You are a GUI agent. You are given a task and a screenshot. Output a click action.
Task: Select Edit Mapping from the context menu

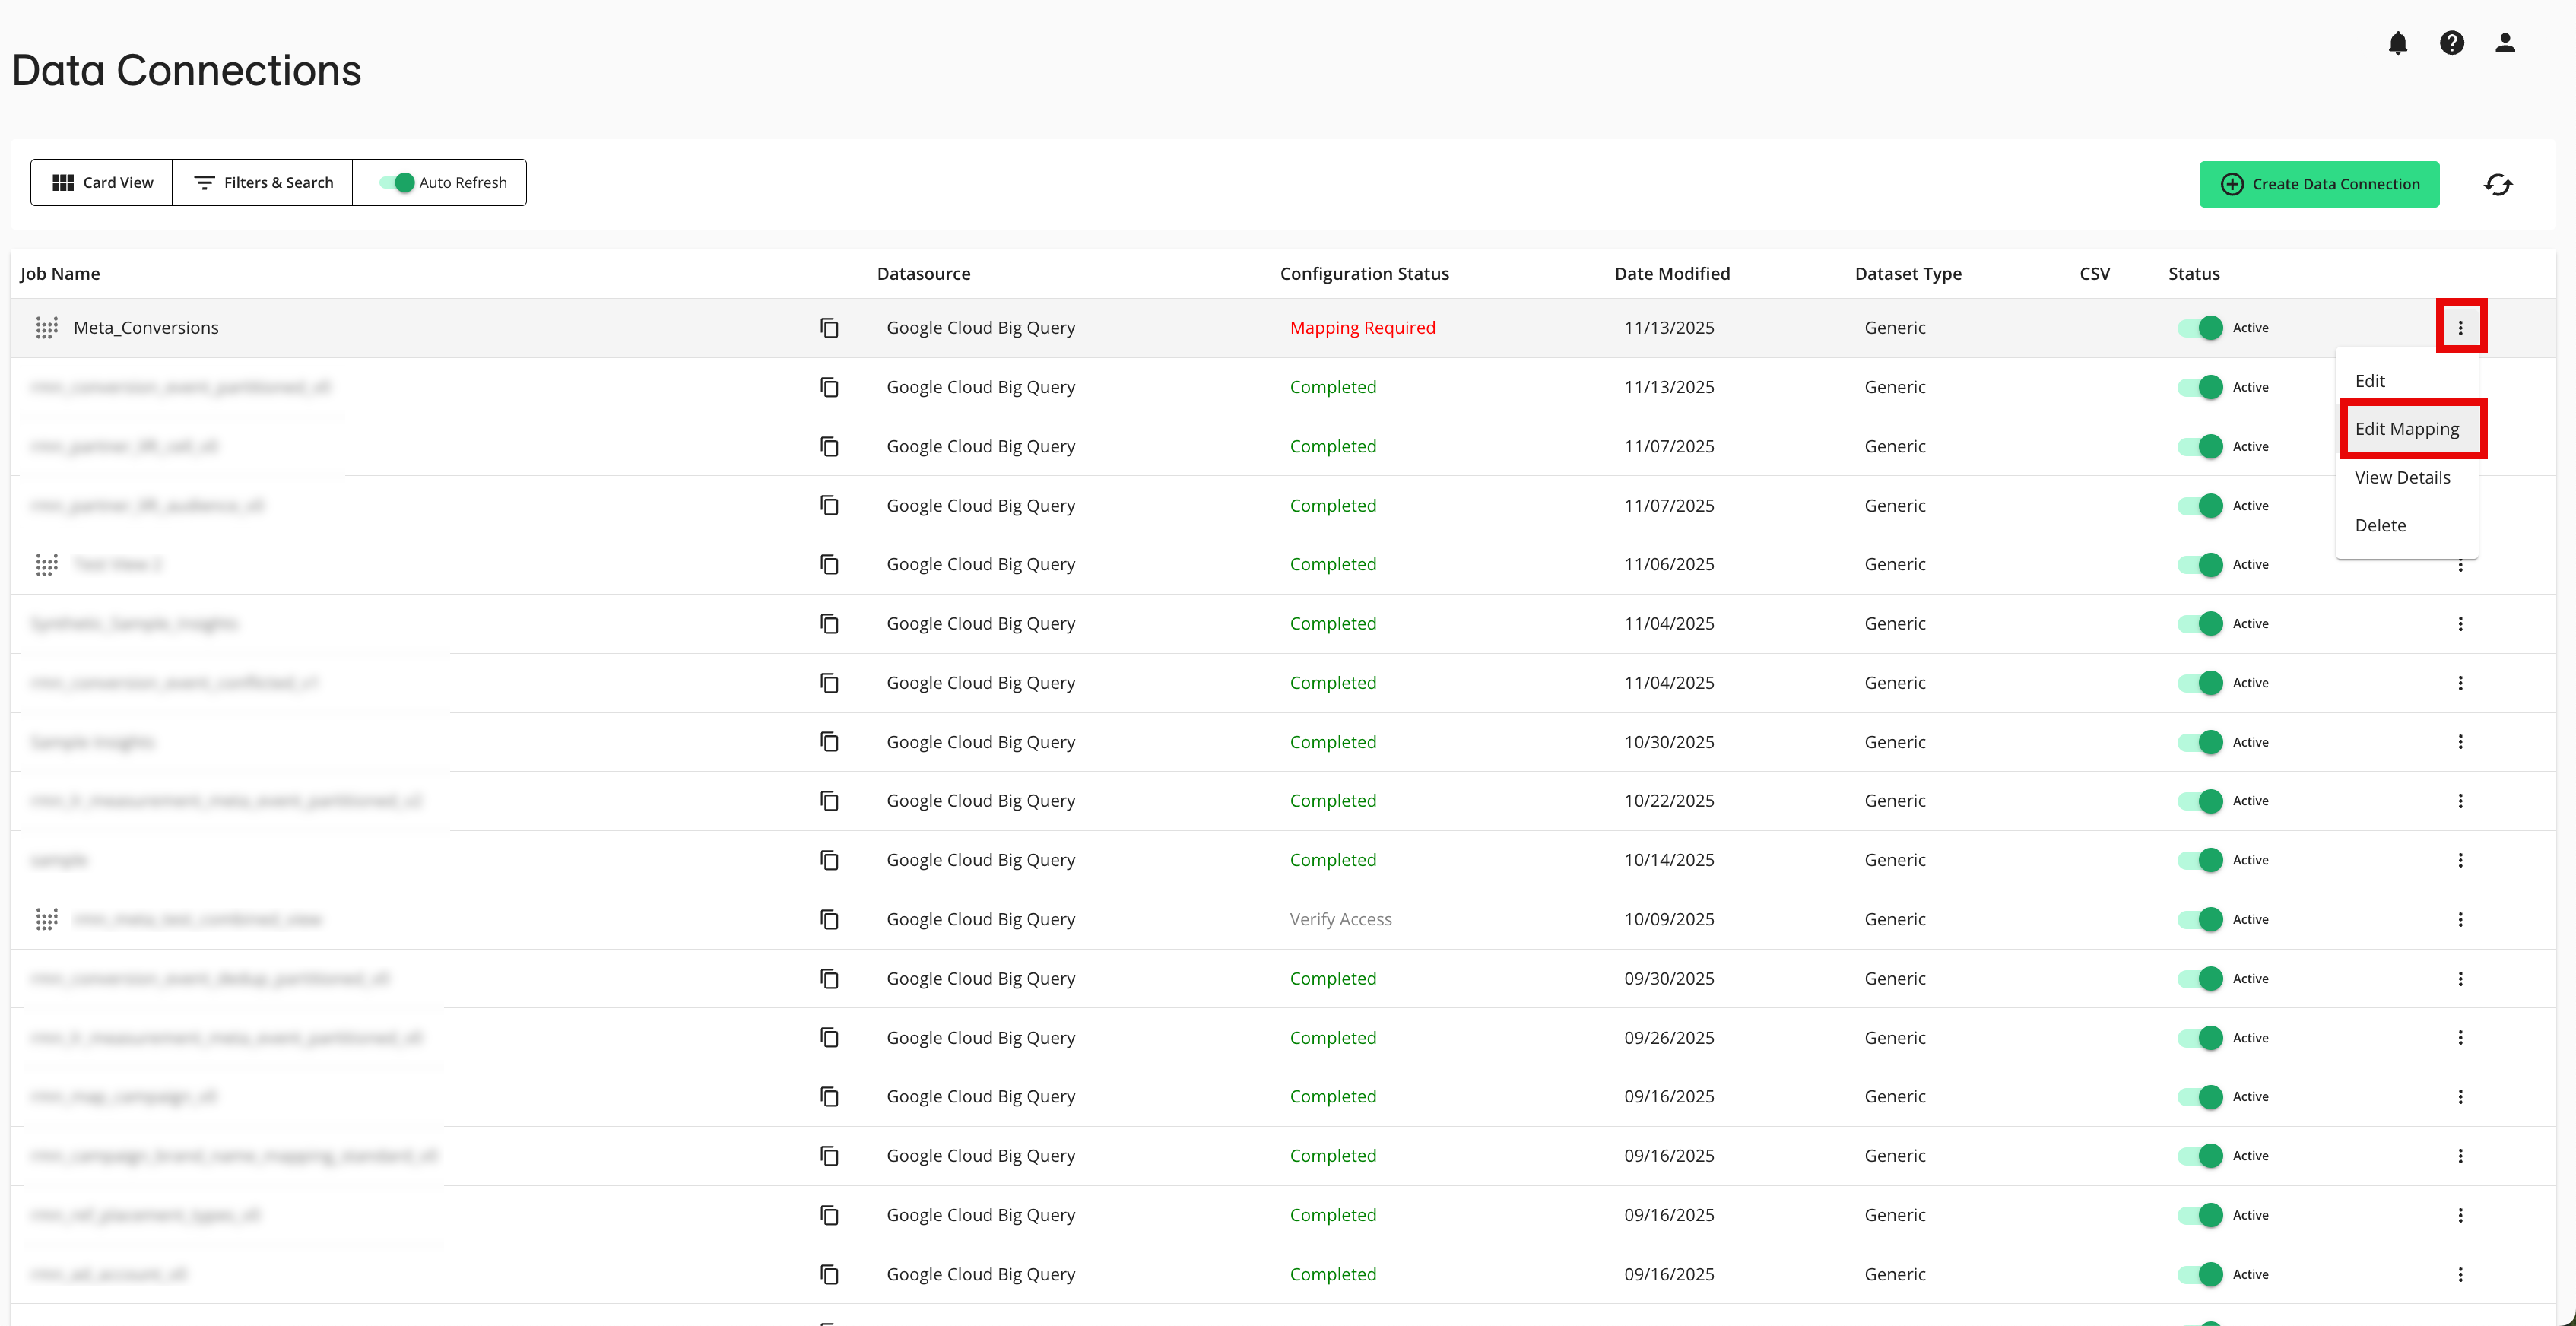tap(2407, 429)
